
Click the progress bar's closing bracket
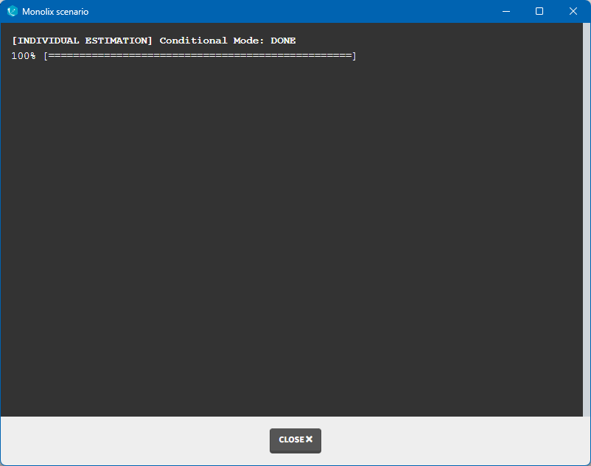click(x=354, y=56)
